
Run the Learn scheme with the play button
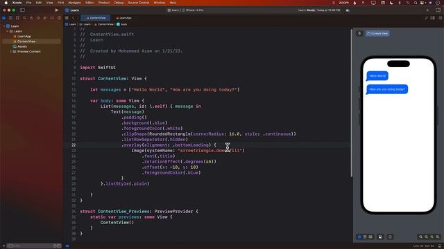pos(57,10)
